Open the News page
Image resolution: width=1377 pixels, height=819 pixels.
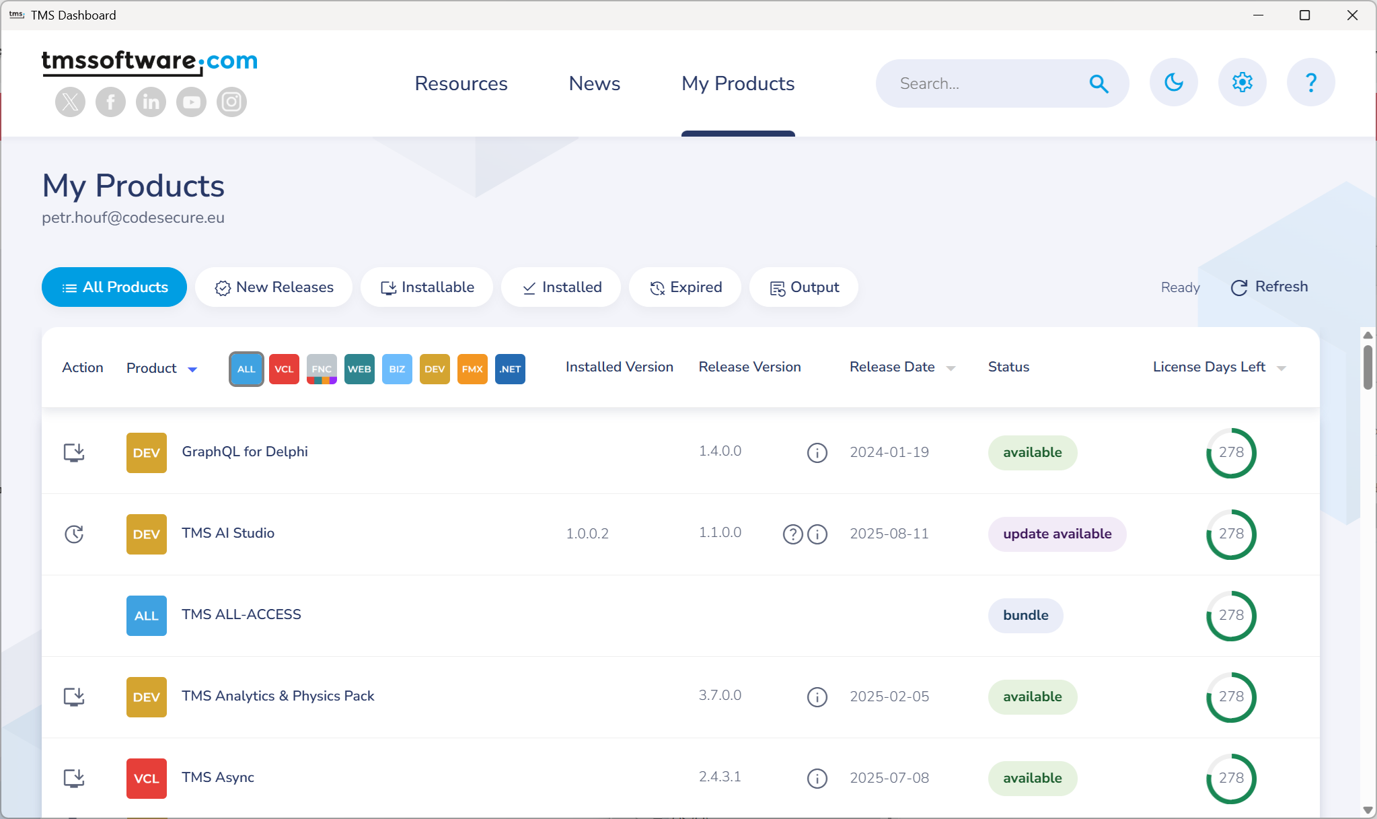pyautogui.click(x=595, y=83)
